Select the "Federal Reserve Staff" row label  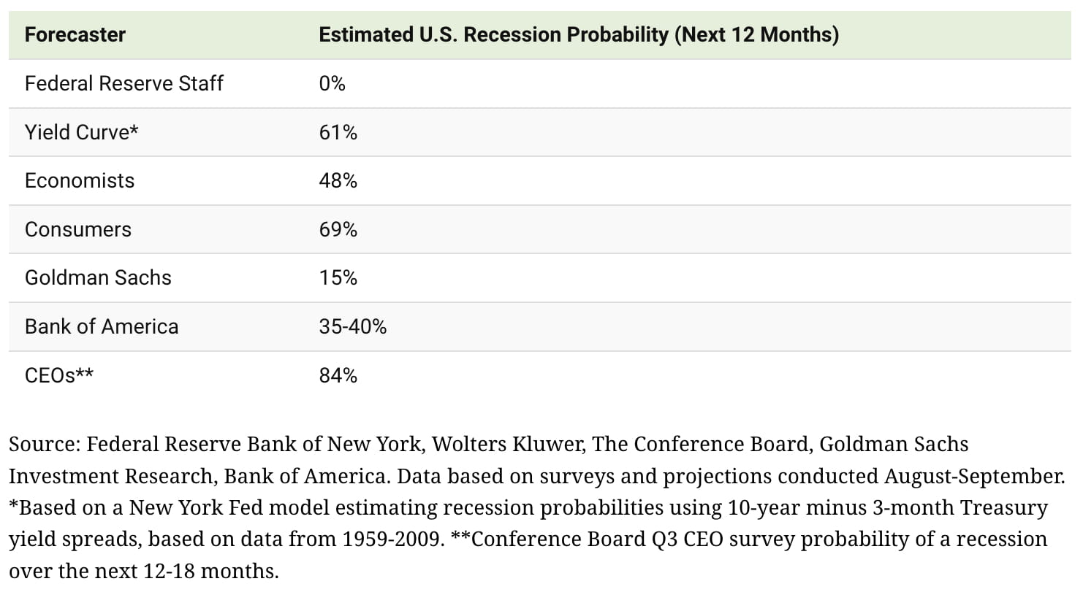(123, 83)
